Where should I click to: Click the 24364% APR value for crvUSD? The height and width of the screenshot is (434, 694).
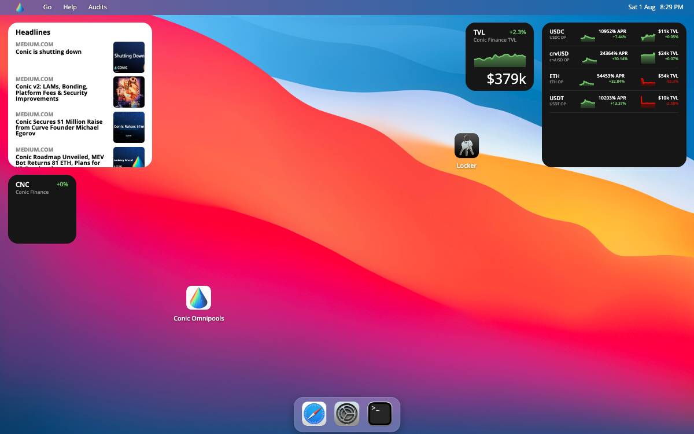point(614,53)
